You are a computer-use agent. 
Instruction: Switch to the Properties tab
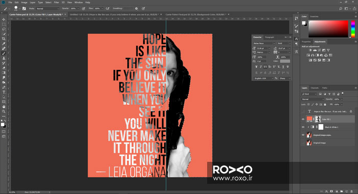click(x=306, y=42)
